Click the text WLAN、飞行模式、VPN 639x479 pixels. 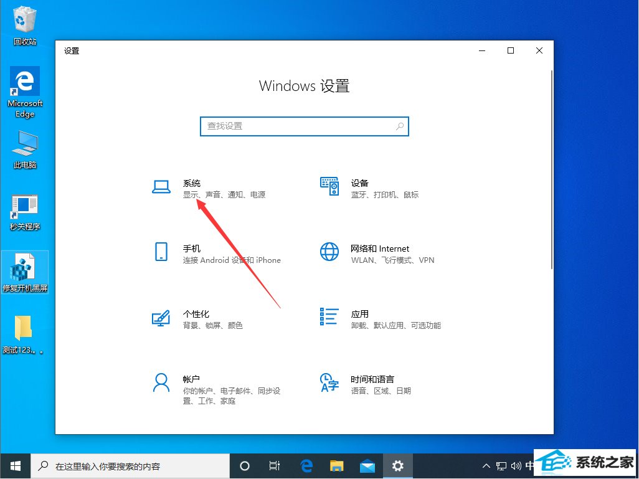(x=393, y=260)
